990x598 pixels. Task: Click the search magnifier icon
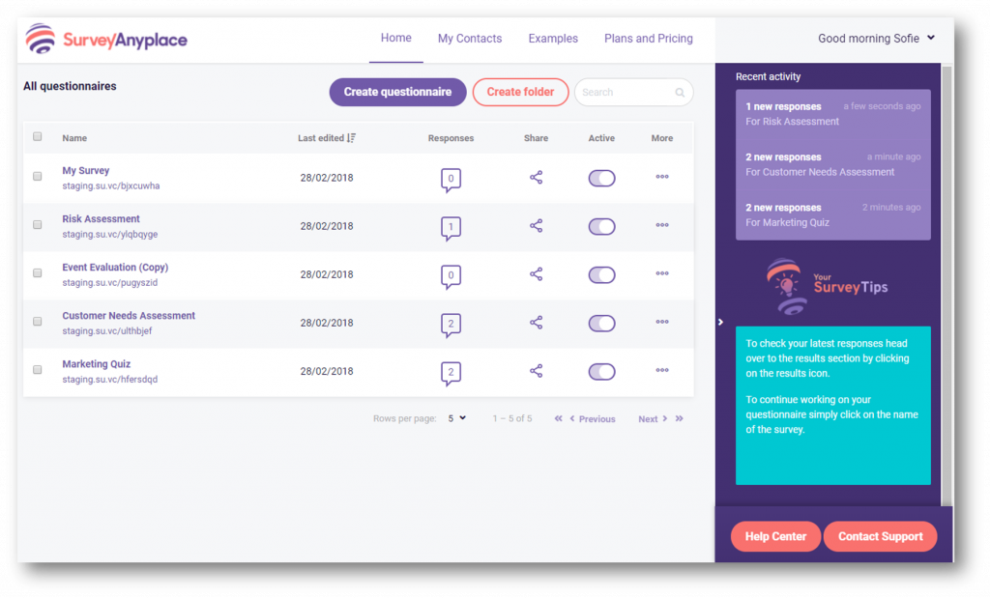click(679, 92)
